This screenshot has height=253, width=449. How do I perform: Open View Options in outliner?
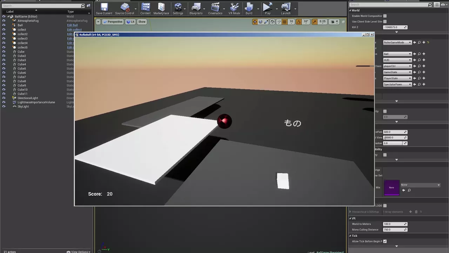coord(79,252)
